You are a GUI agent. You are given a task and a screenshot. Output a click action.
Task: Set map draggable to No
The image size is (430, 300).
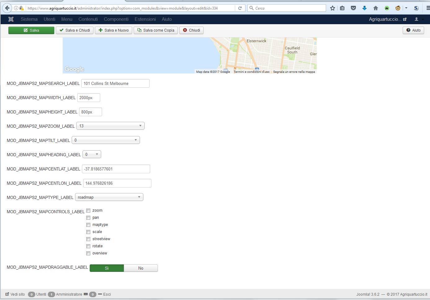click(141, 268)
